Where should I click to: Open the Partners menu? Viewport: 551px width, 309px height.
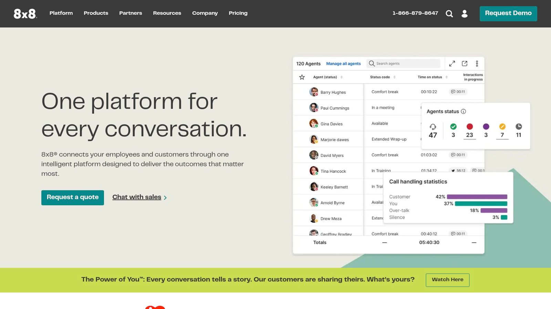[131, 13]
